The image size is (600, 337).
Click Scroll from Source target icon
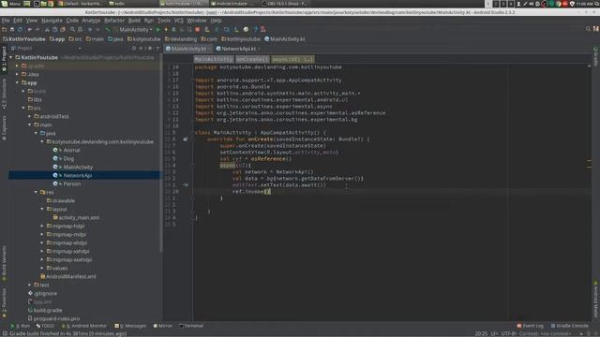tap(134, 48)
